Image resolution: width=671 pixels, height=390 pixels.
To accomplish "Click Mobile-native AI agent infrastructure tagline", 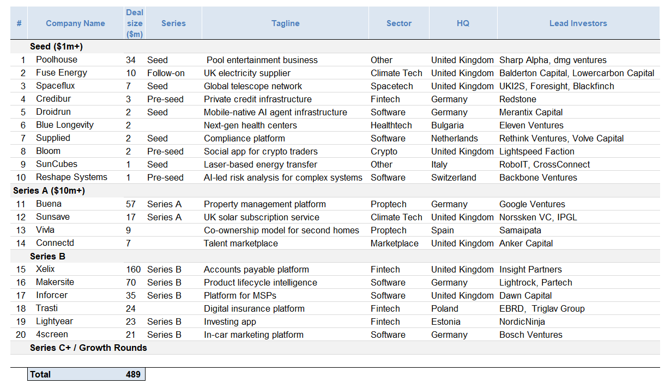I will tap(275, 112).
